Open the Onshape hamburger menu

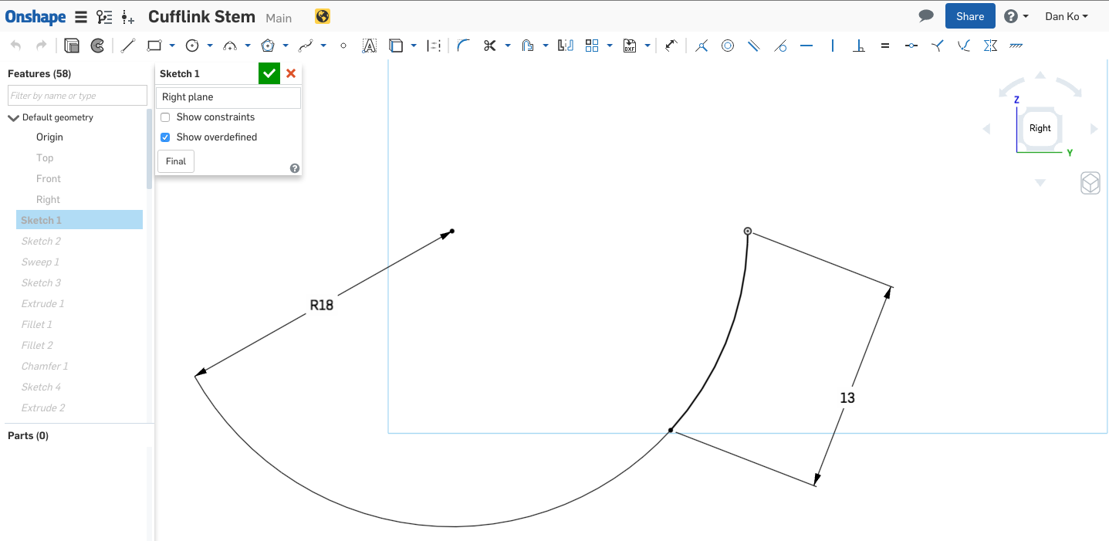coord(81,17)
